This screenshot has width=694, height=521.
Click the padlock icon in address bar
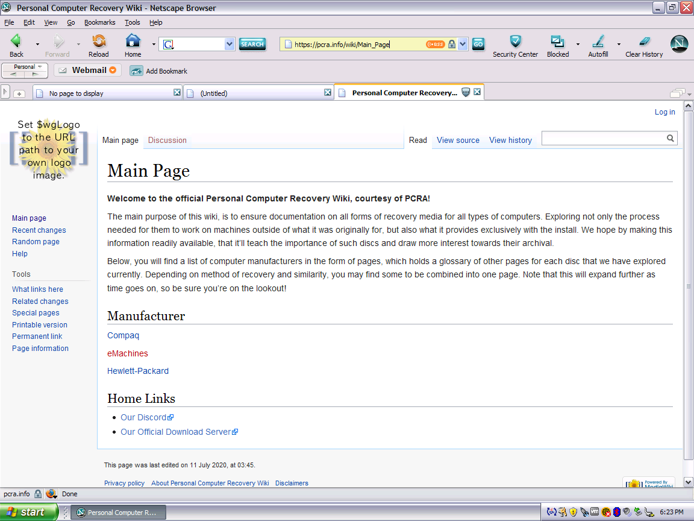coord(451,44)
